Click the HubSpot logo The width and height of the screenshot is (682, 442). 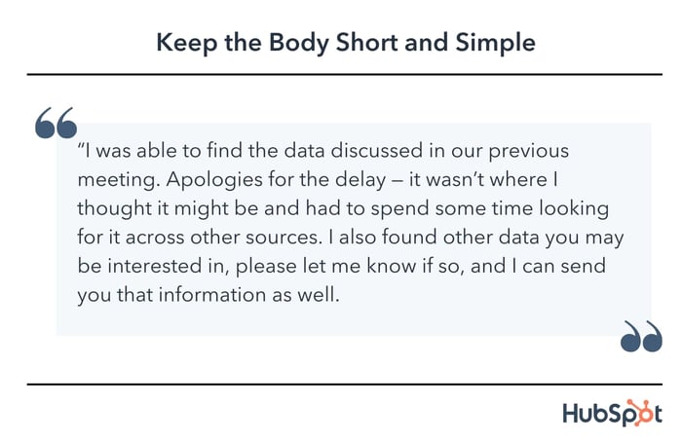(612, 413)
